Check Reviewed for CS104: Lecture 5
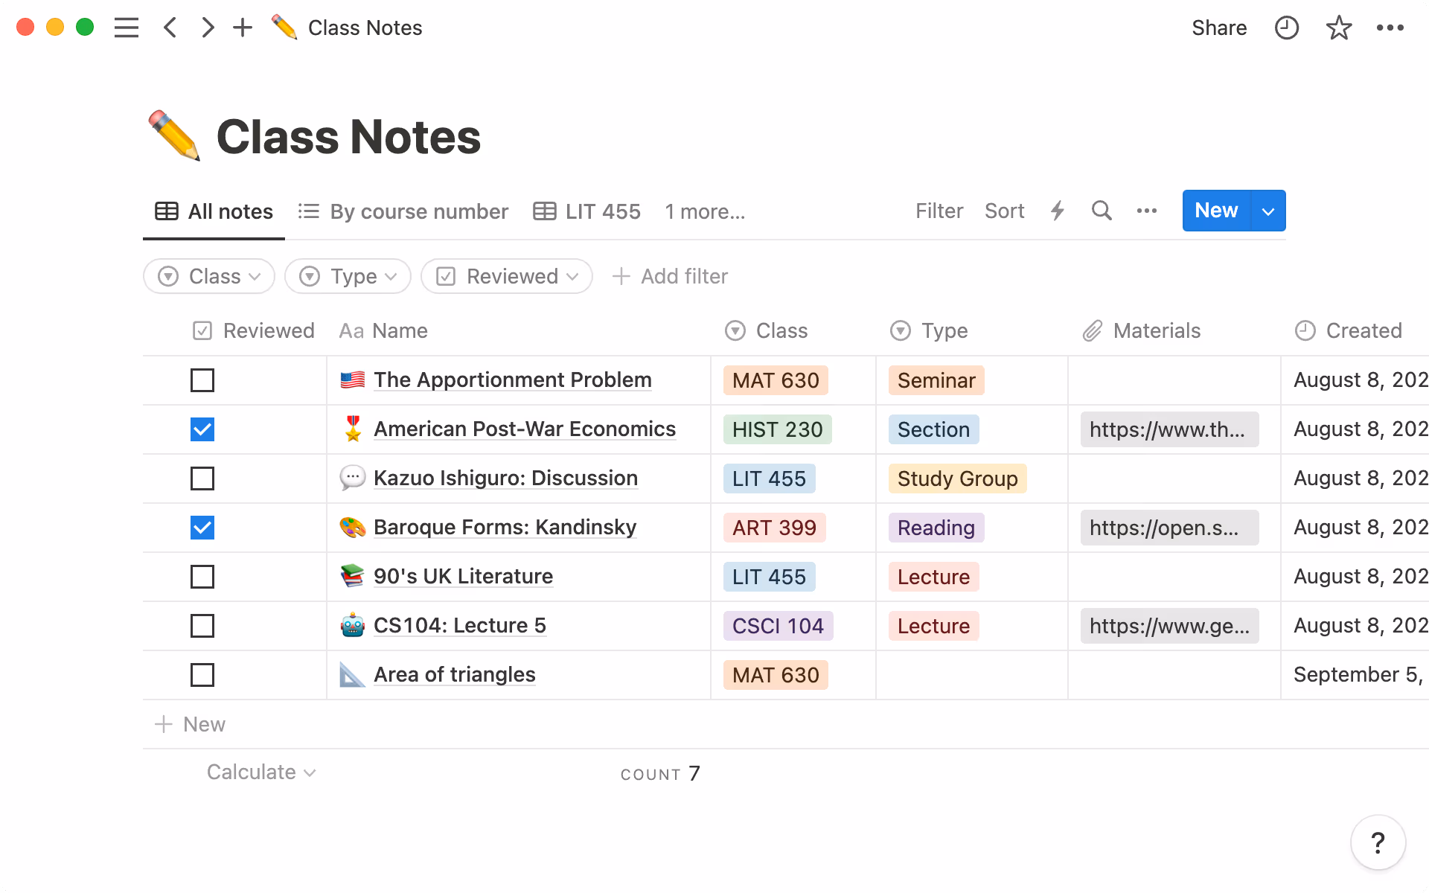The height and width of the screenshot is (893, 1429). coord(202,626)
